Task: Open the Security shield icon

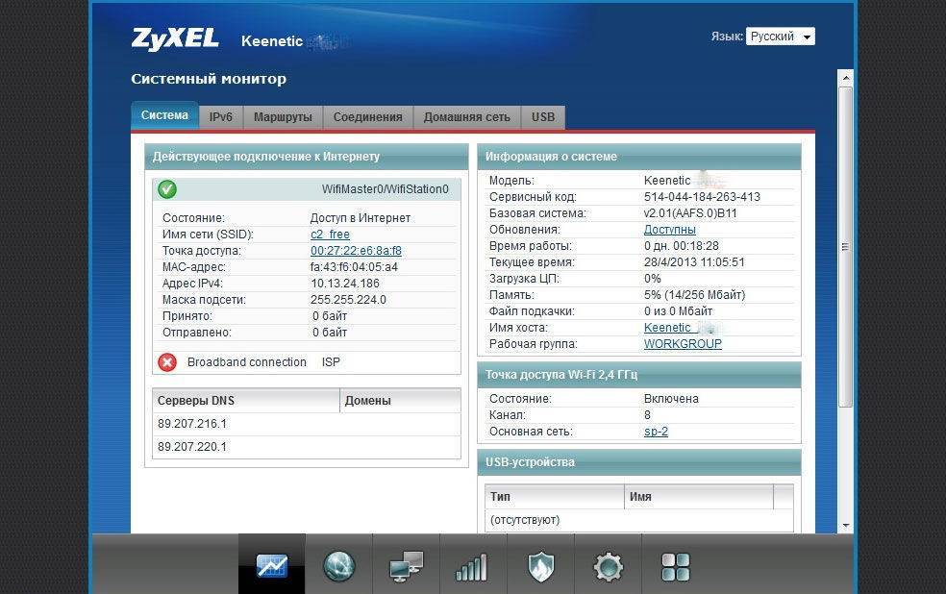Action: (540, 567)
